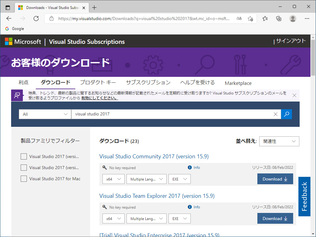The width and height of the screenshot is (316, 237).
Task: Open x64 architecture dropdown for Community 2017
Action: 114,179
